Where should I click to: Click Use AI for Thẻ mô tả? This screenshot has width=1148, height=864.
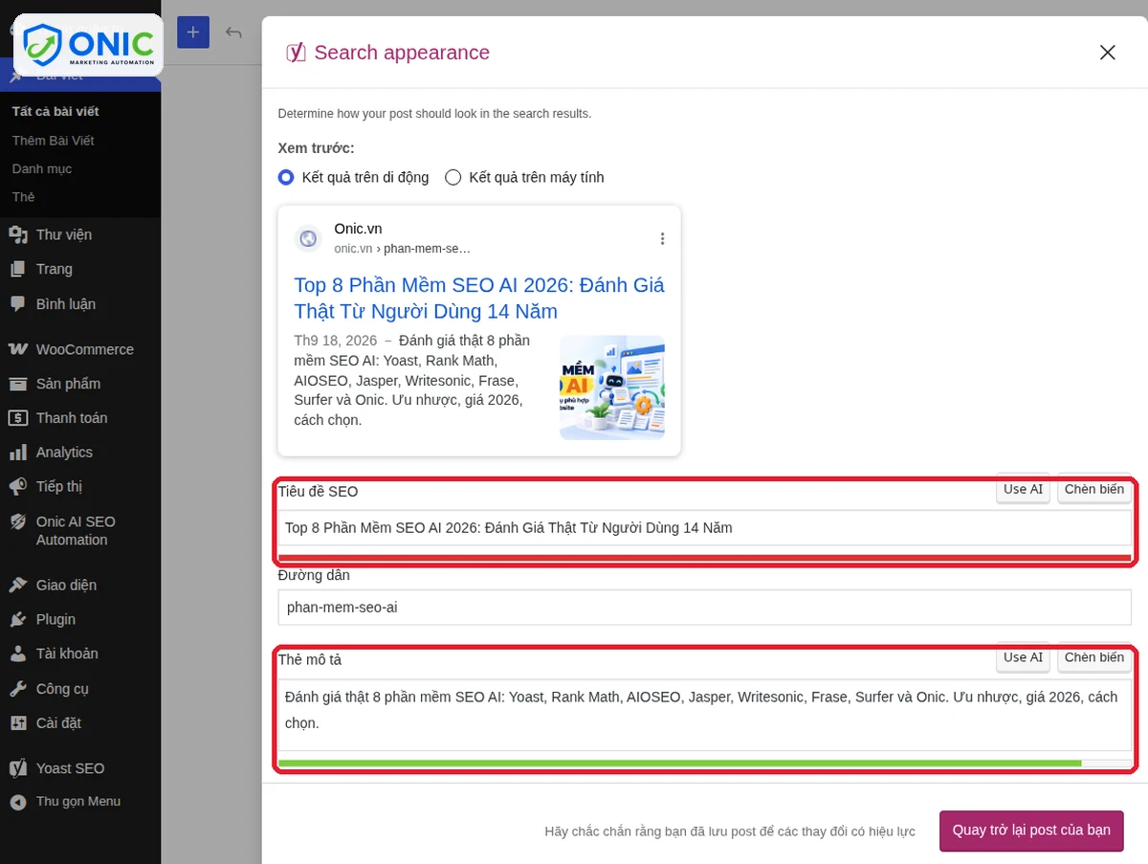tap(1023, 657)
